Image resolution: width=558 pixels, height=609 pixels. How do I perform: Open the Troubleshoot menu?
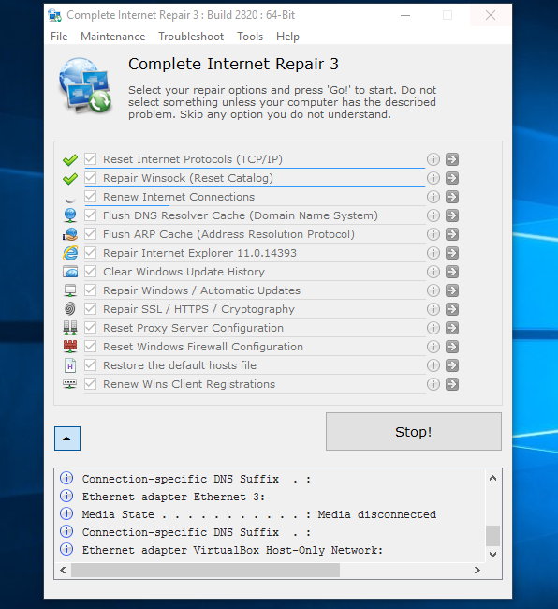(x=191, y=37)
